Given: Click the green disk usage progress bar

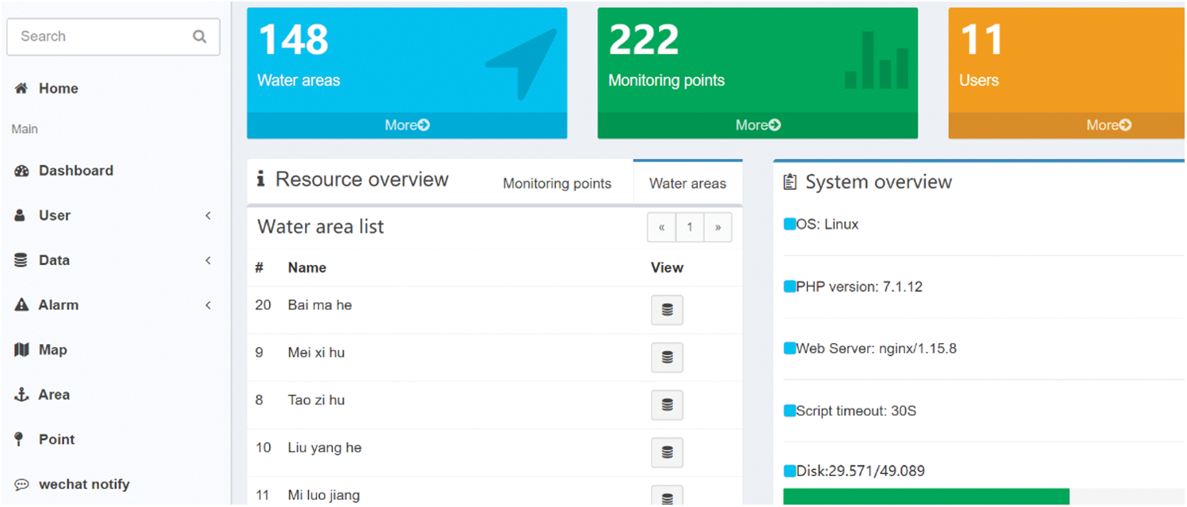Looking at the screenshot, I should (x=925, y=497).
